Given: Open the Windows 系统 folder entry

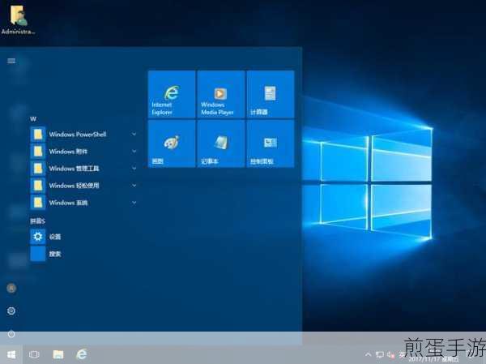Looking at the screenshot, I should click(83, 203).
